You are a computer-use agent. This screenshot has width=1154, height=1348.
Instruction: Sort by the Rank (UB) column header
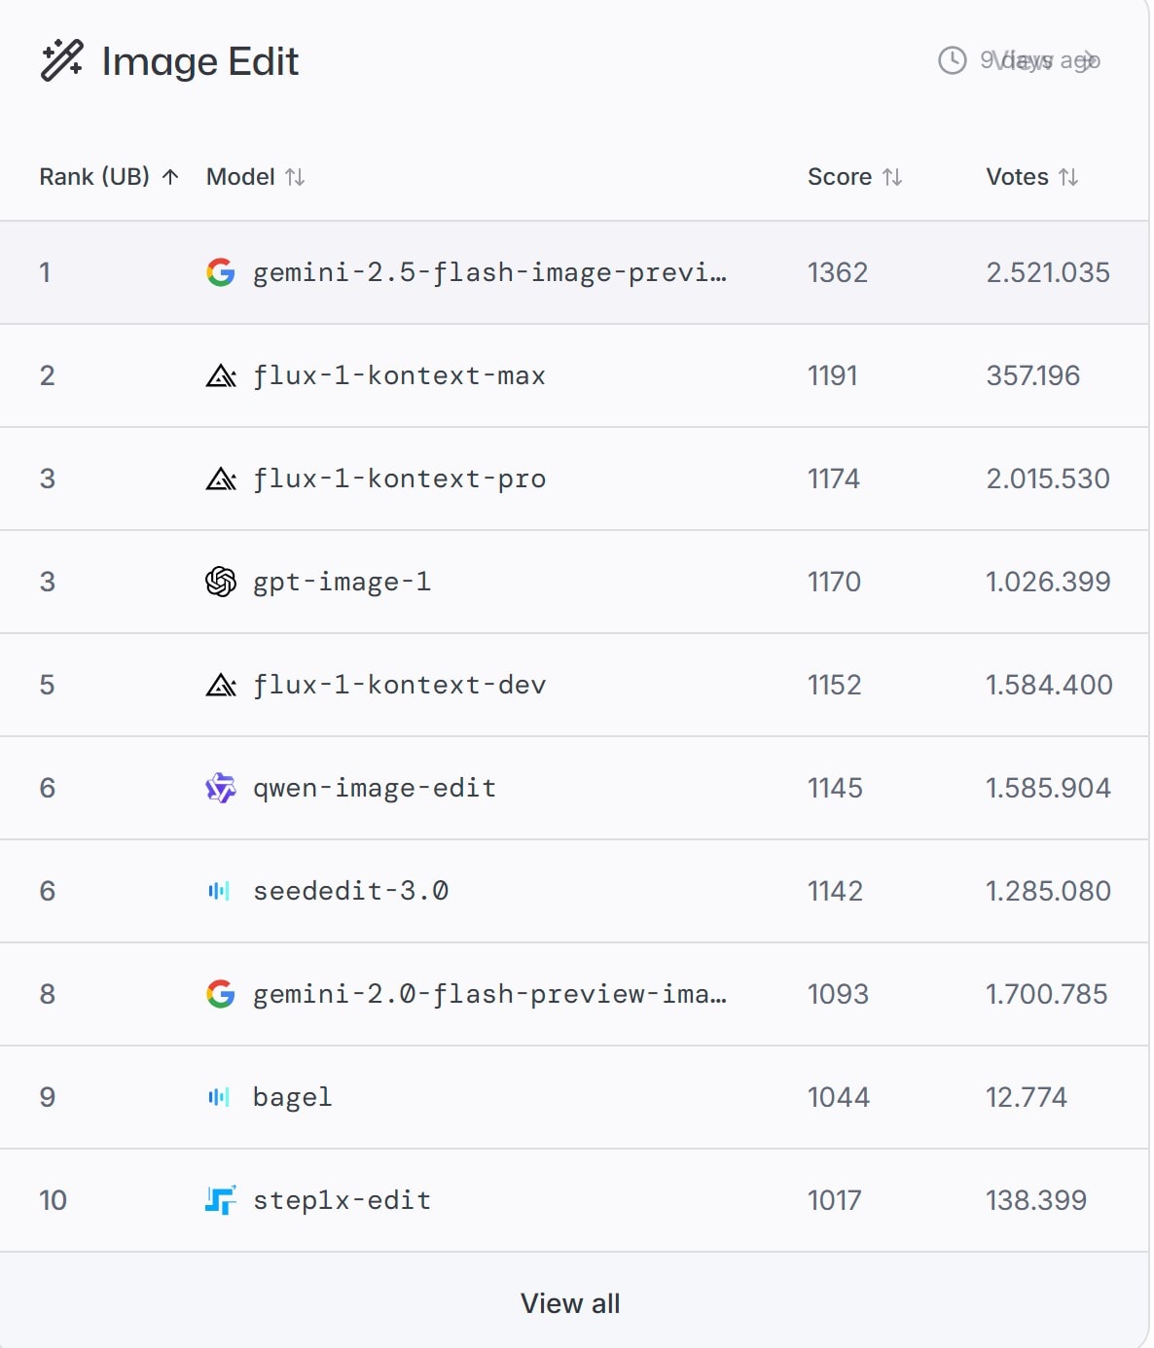coord(109,177)
